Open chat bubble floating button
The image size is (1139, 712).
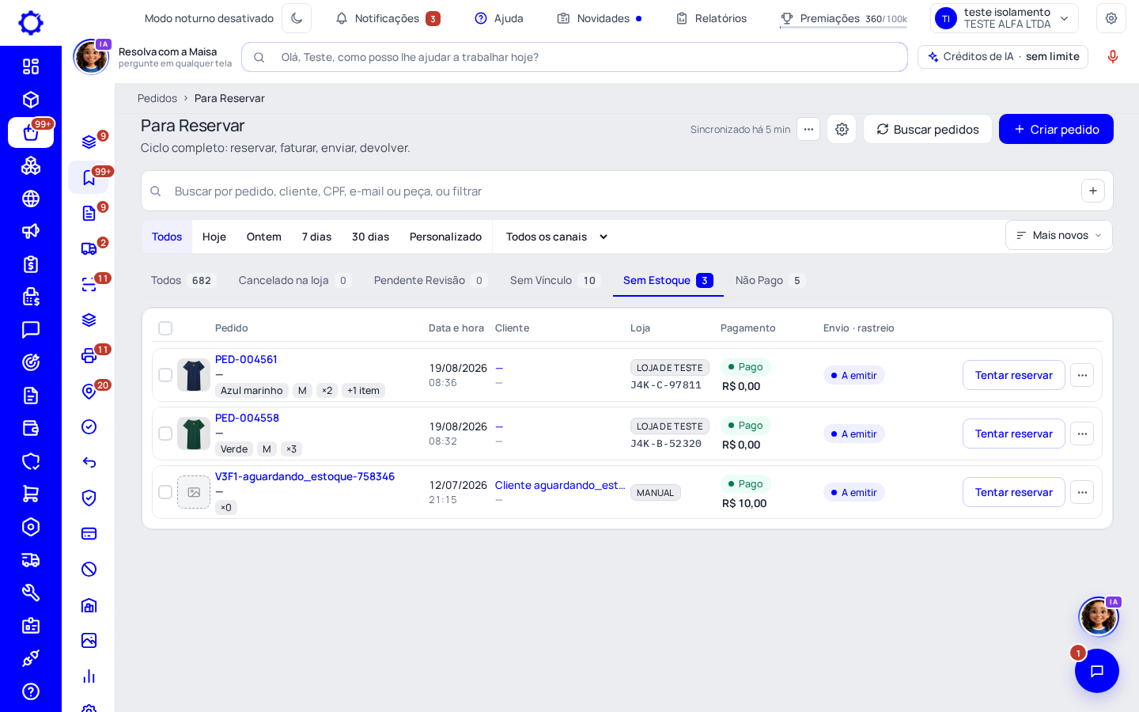point(1096,671)
